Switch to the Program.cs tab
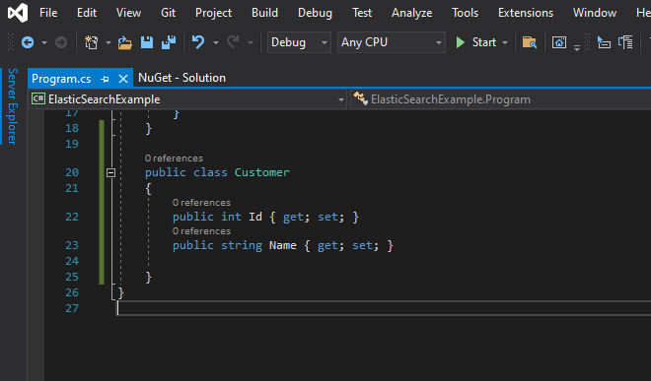Image resolution: width=651 pixels, height=381 pixels. tap(61, 79)
